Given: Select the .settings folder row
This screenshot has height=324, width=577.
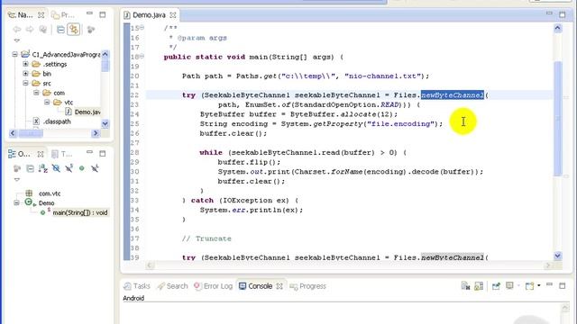Looking at the screenshot, I should 50,64.
